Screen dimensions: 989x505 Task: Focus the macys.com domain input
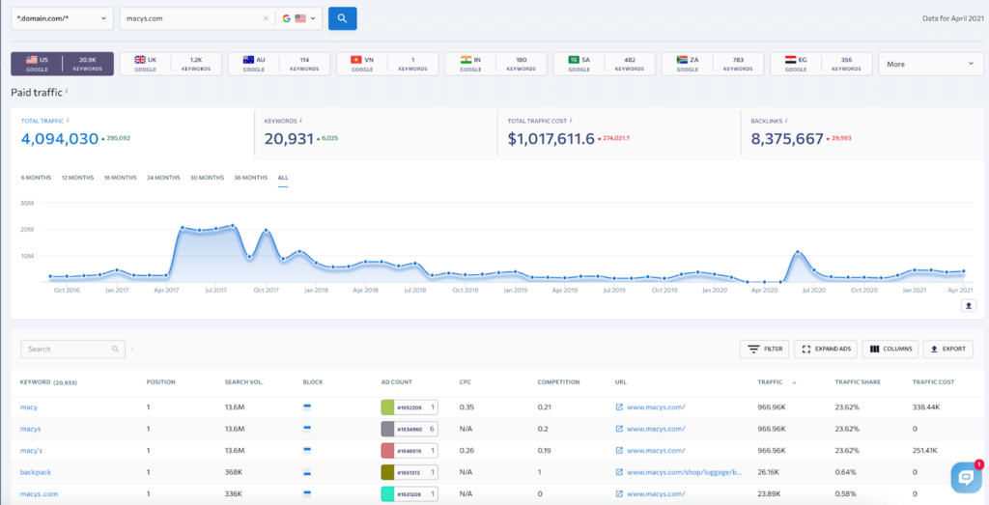coord(192,19)
